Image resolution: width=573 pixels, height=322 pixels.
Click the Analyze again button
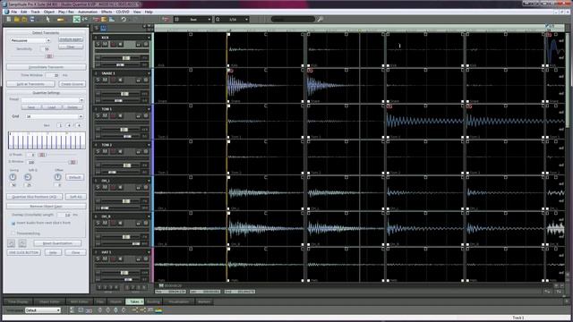[71, 39]
